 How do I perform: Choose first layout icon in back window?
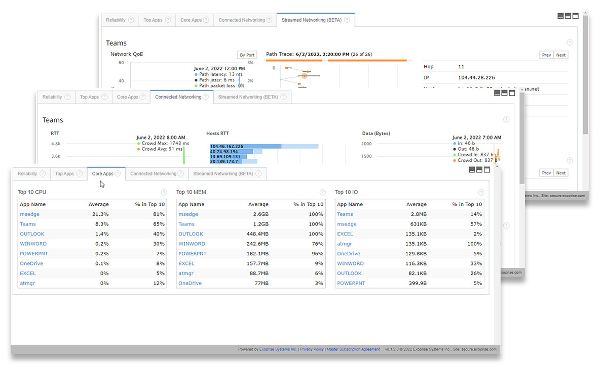tap(560, 16)
